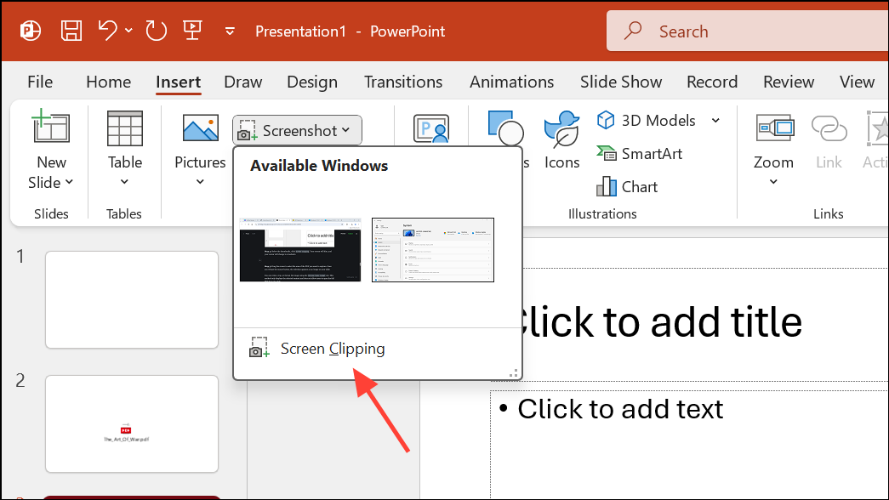Click the Undo arrow icon
This screenshot has height=500, width=889.
[108, 31]
